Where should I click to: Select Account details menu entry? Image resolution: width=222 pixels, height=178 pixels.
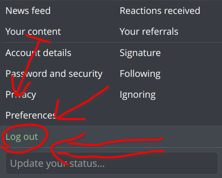[x=38, y=53]
